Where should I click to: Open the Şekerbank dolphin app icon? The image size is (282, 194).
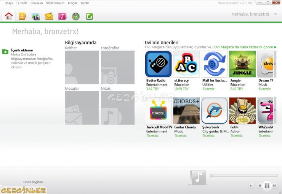215,111
